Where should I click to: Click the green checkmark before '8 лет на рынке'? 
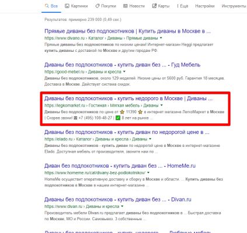pos(118,118)
